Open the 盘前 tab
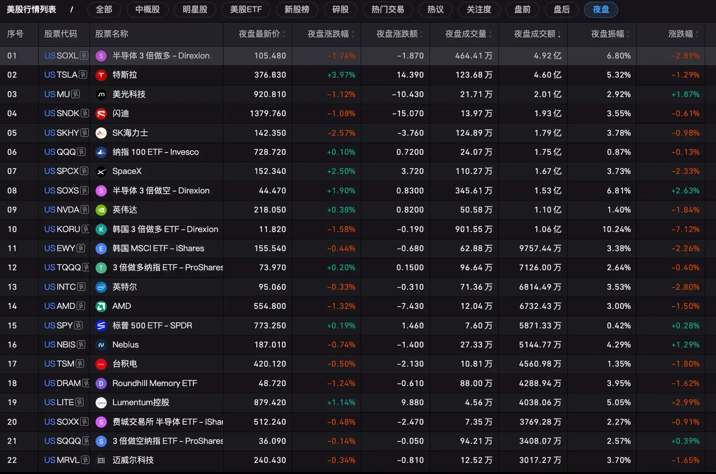The height and width of the screenshot is (474, 716). tap(522, 10)
